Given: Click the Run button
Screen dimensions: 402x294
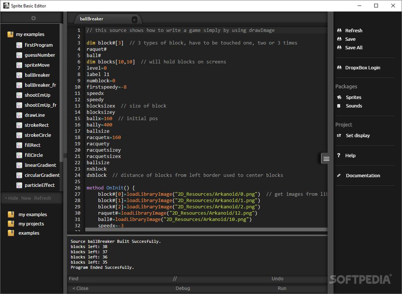Looking at the screenshot, I should click(x=282, y=288).
